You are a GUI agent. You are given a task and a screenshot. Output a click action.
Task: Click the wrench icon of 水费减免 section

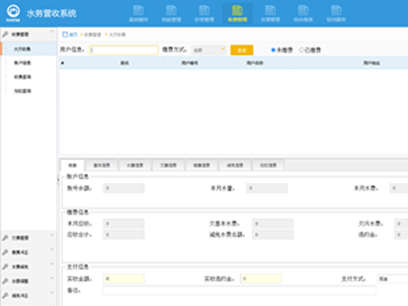(5, 267)
